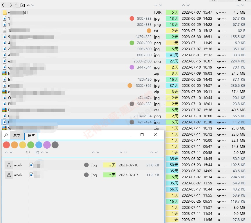This screenshot has width=251, height=223.
Task: Click the 2023-05-23 15:44 date cell
Action: pos(197,165)
